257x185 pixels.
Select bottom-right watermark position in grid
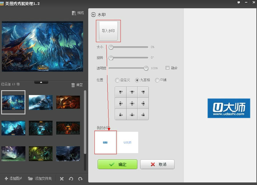point(143,115)
